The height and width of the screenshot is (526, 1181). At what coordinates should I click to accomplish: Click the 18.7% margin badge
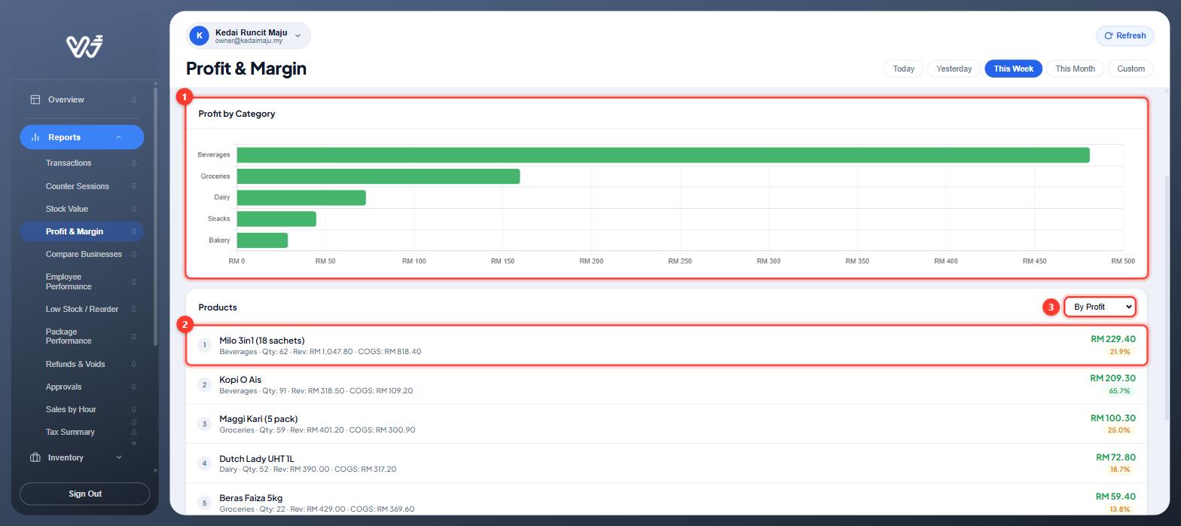pos(1119,469)
